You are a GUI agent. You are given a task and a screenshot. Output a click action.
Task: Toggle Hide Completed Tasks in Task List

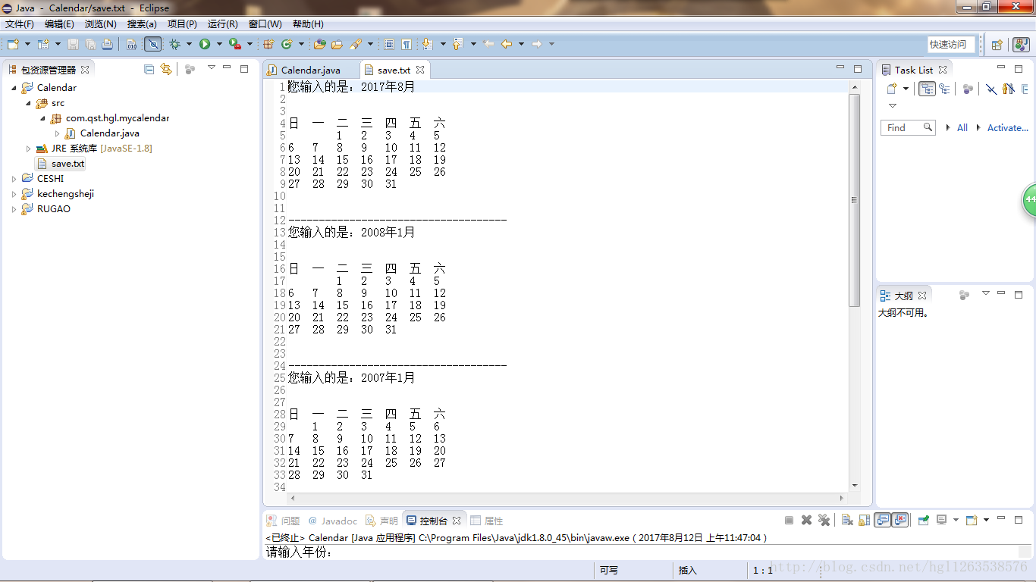pyautogui.click(x=990, y=89)
